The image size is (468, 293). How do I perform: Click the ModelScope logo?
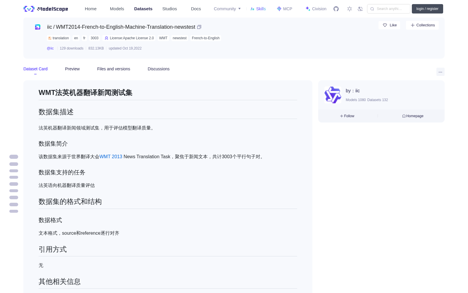(46, 9)
